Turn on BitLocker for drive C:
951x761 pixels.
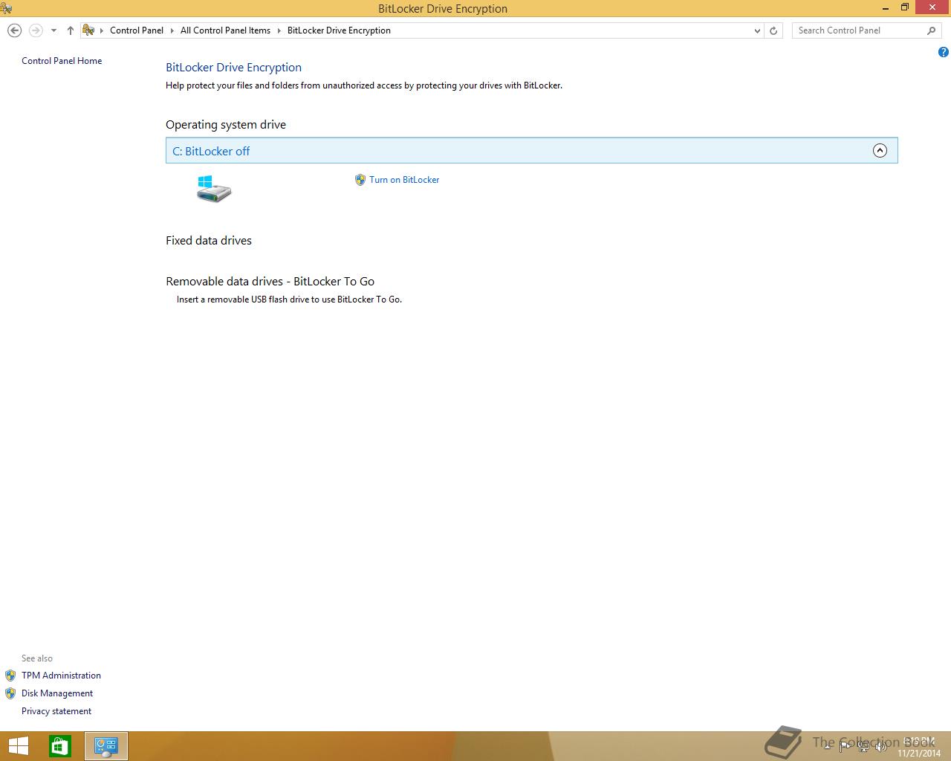coord(404,180)
